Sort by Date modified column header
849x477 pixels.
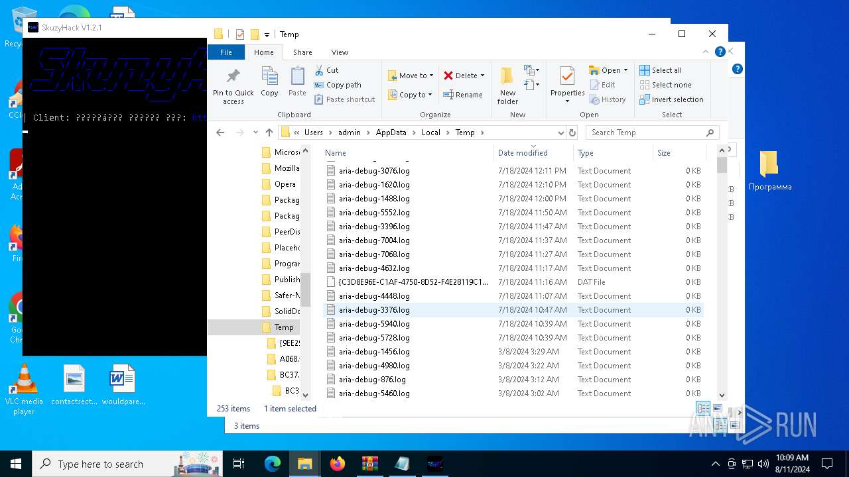point(533,153)
